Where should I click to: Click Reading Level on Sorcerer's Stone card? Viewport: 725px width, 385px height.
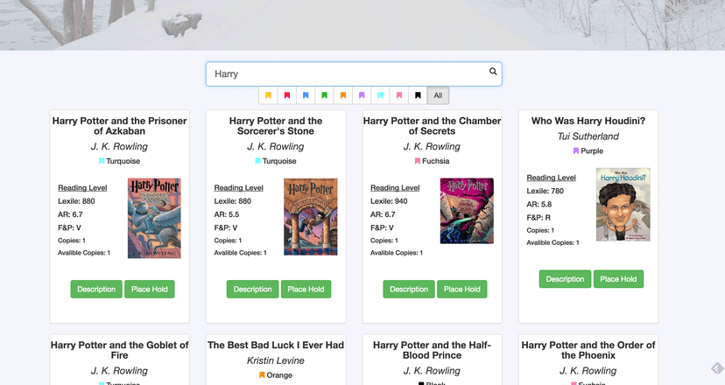tap(238, 187)
